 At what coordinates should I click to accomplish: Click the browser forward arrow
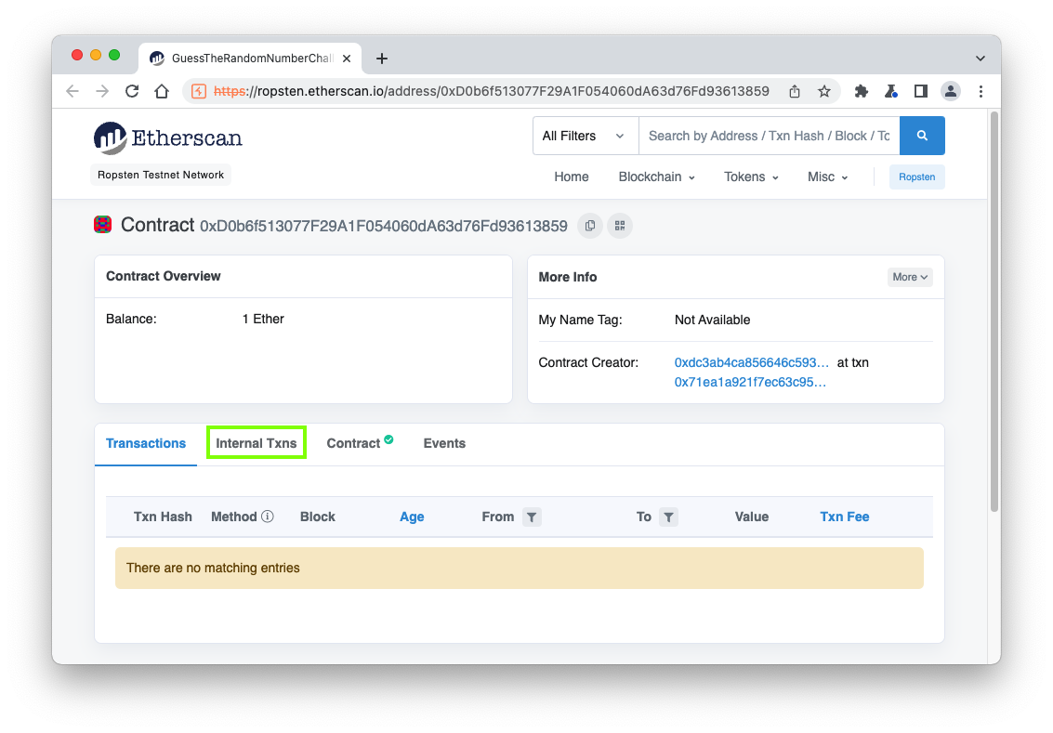[x=102, y=91]
